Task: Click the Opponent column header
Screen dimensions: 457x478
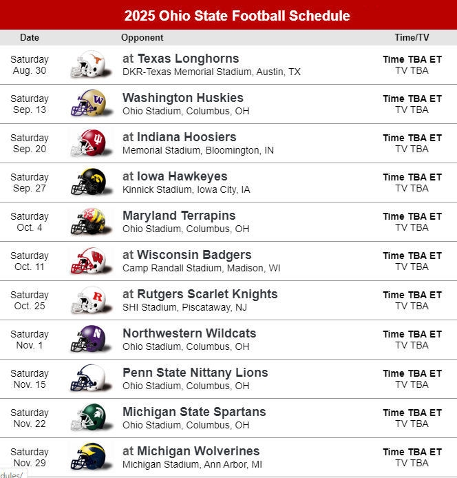Action: [142, 38]
